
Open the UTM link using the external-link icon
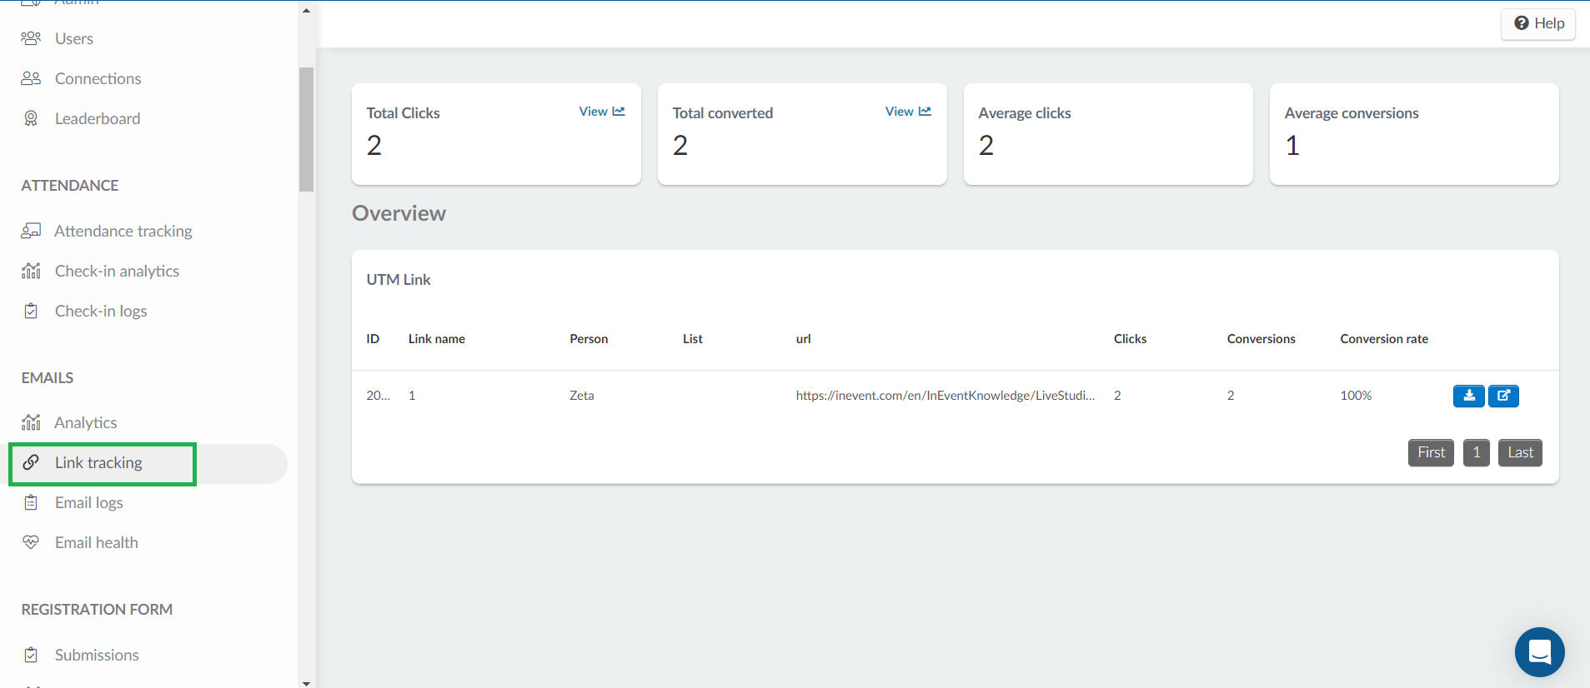click(1503, 396)
